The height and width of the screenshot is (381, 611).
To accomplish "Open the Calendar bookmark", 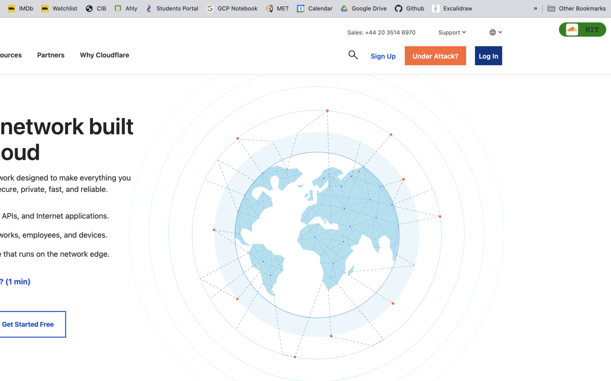I will point(315,8).
